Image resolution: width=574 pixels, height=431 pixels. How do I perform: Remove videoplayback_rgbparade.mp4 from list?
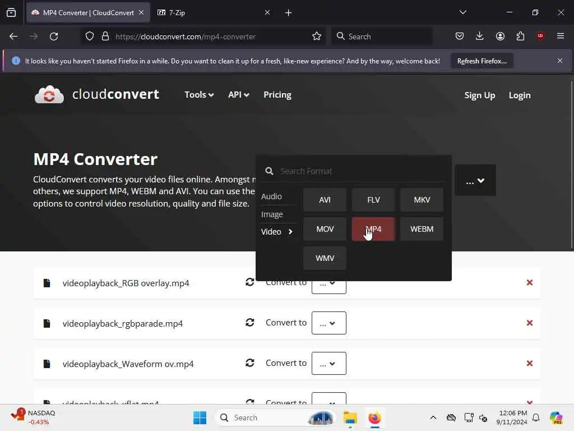pos(530,323)
